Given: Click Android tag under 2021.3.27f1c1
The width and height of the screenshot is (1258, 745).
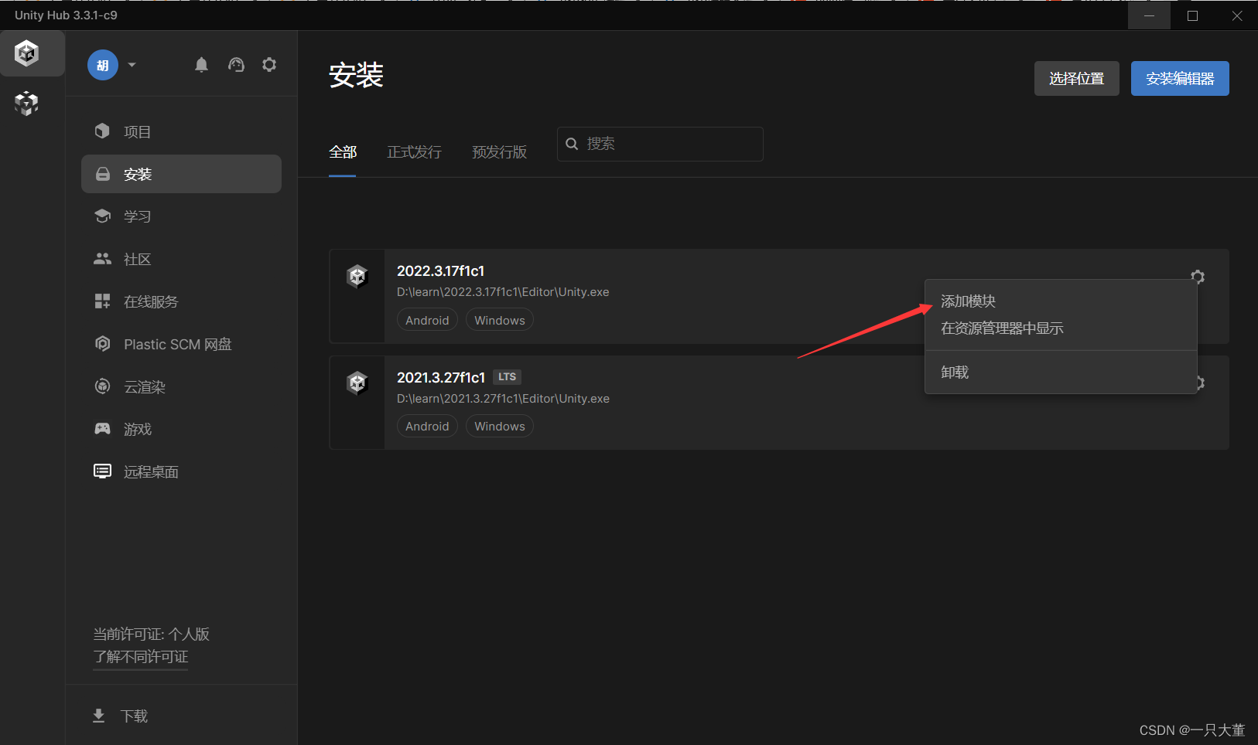Looking at the screenshot, I should click(x=427, y=426).
